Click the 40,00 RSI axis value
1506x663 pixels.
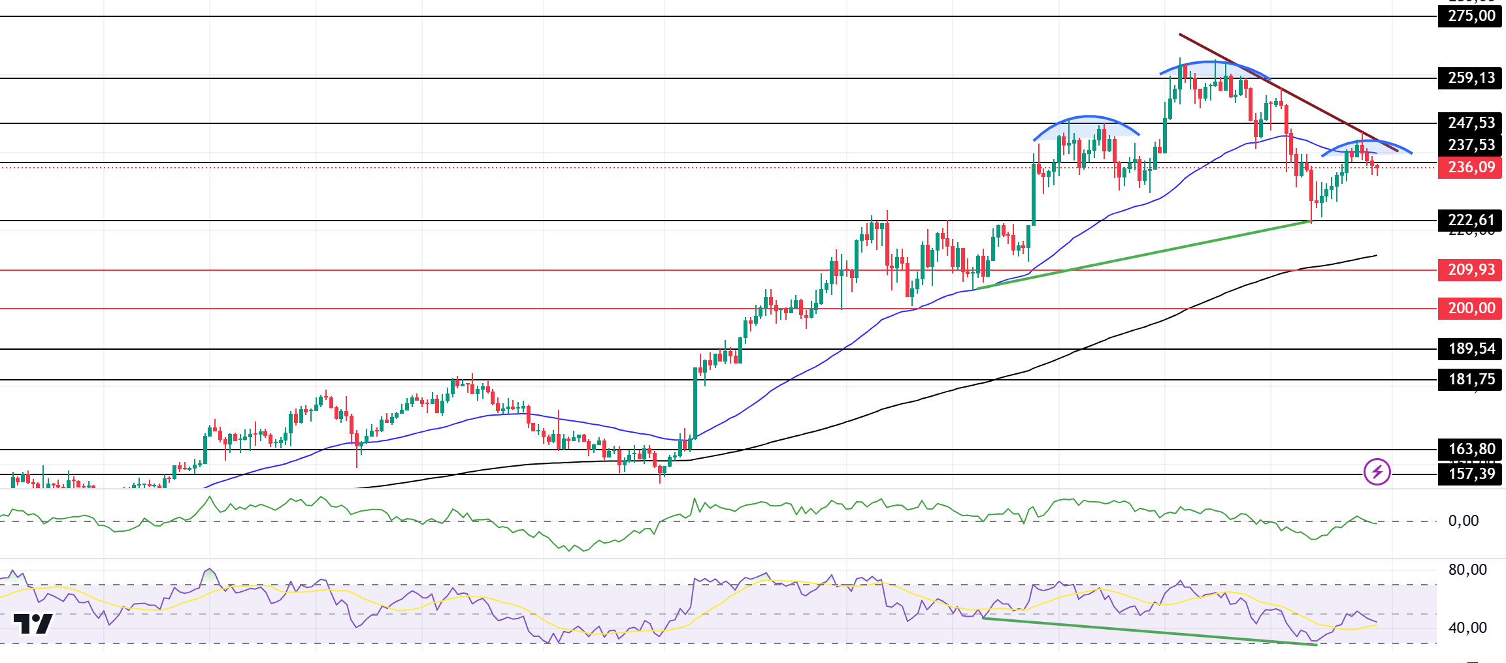[1467, 628]
